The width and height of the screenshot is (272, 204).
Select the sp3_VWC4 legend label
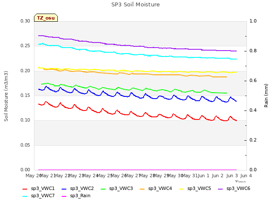[x=160, y=189]
